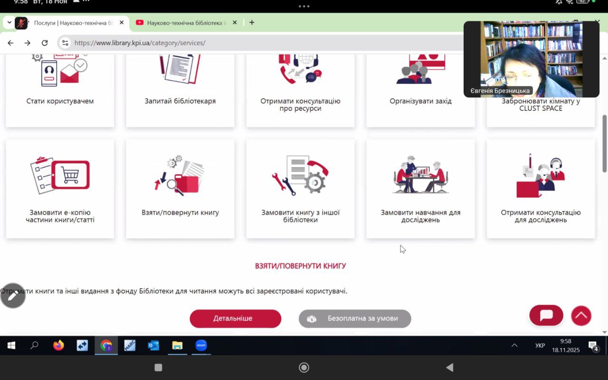Click the shopping cart e-copy order icon
Viewport: 608px width, 380px height.
[x=60, y=175]
